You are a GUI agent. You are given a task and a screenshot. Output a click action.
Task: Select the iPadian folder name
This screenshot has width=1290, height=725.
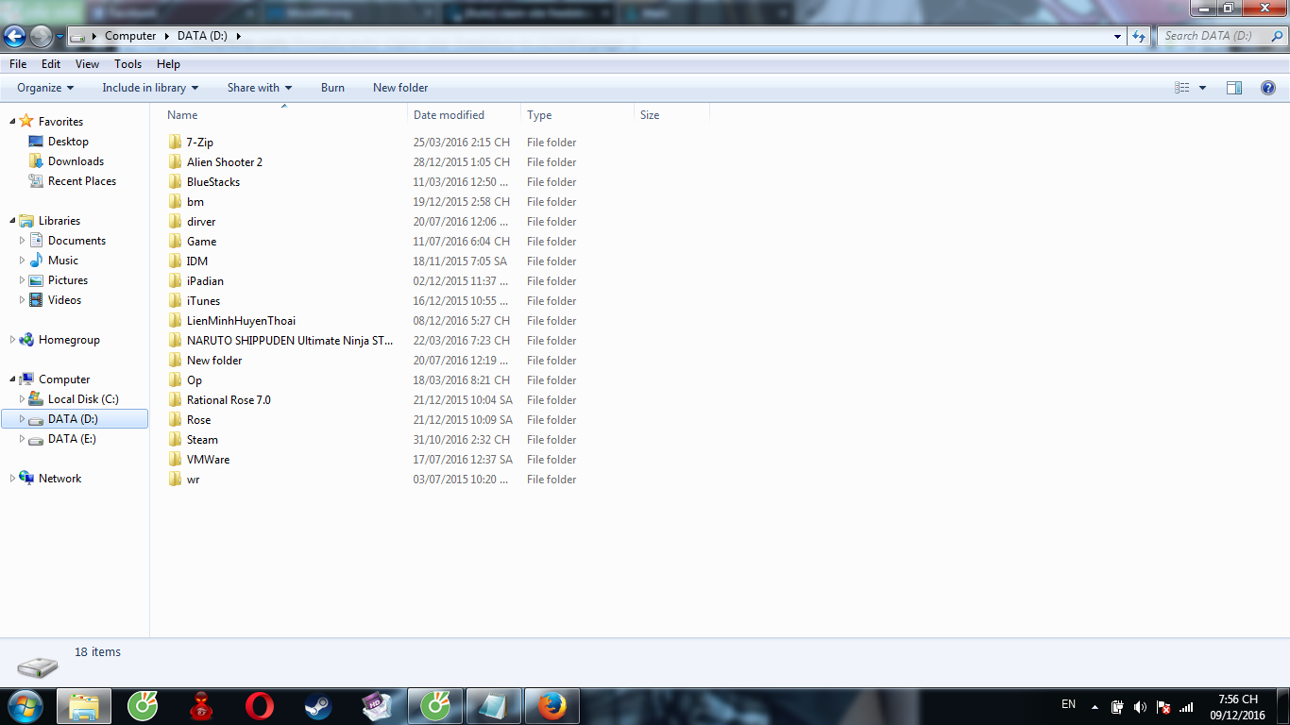(205, 281)
